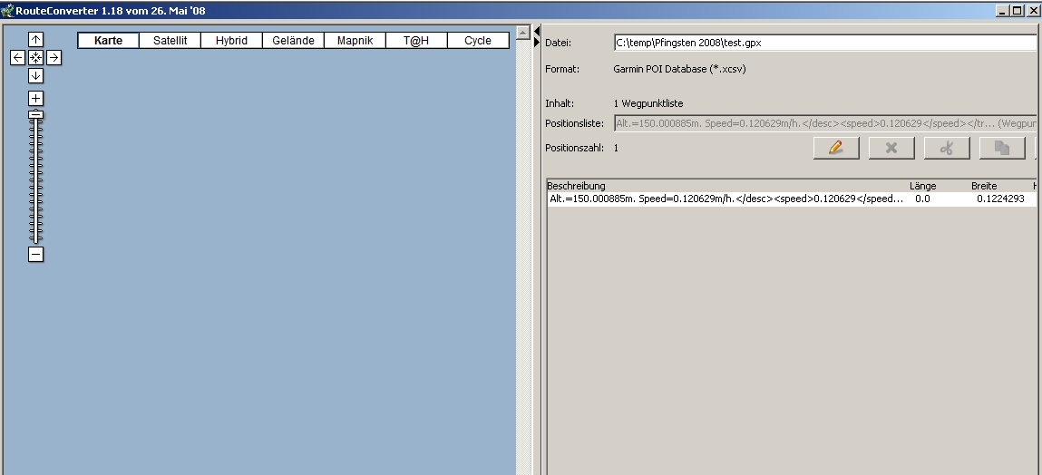Image resolution: width=1042 pixels, height=475 pixels.
Task: Click the X delete position list button
Action: pos(891,148)
